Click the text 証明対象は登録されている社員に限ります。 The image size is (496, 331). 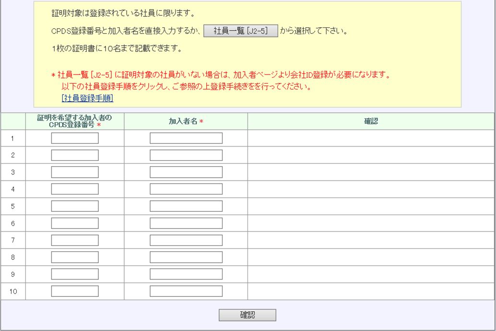(123, 13)
